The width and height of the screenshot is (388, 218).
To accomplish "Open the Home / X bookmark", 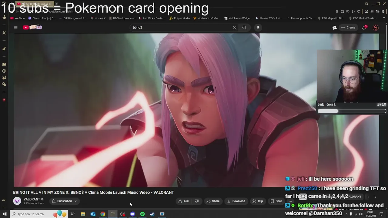I will click(98, 18).
